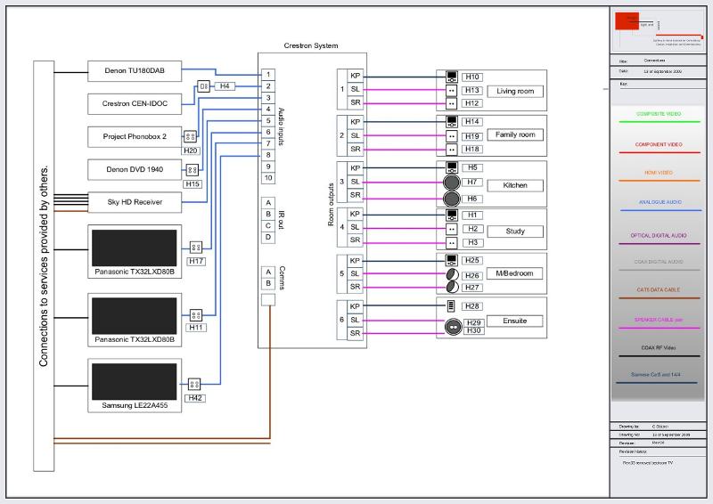The height and width of the screenshot is (504, 713).
Task: Click the Ensuite dual speaker icon beside H29
Action: 452,326
